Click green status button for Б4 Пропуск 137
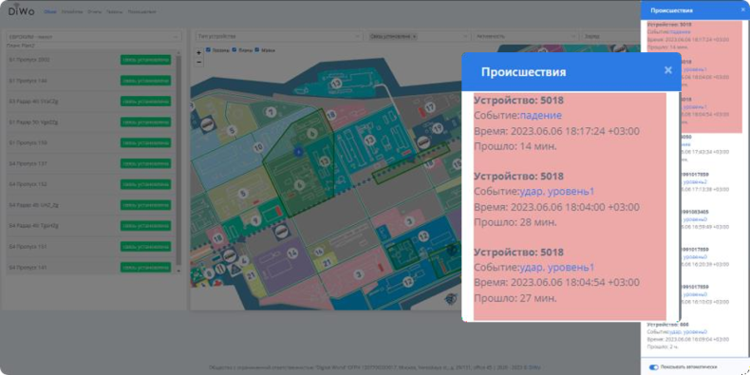Screen dimensions: 750x375 tap(145, 163)
